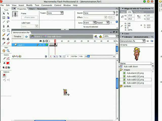Select Ayla-walk2-[d].png in the library

coord(135,76)
